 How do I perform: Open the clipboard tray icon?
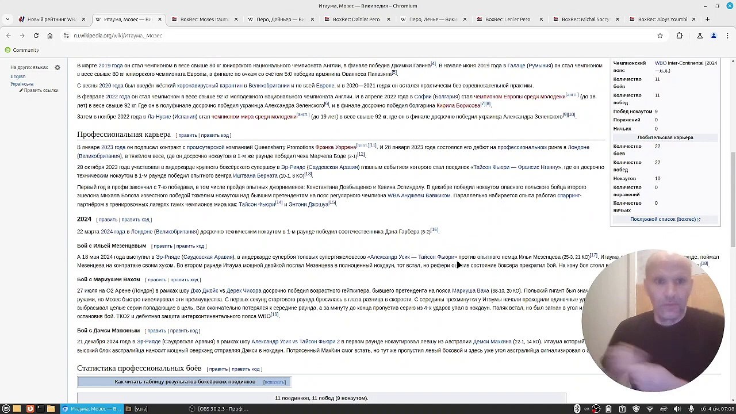coord(622,409)
